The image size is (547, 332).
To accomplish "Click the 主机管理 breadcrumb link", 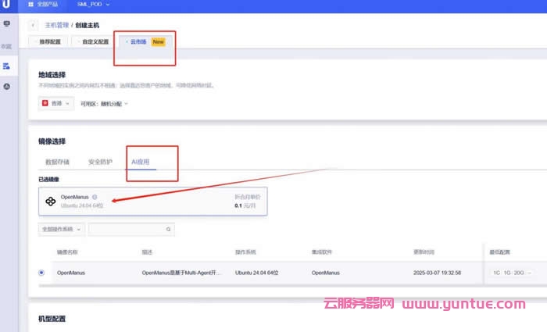I will click(56, 26).
